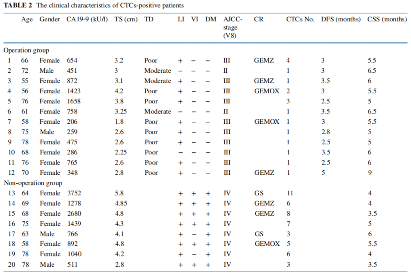411x274 pixels.
Task: Click CA19-9 value 2680 for patient 15
Action: [74, 214]
